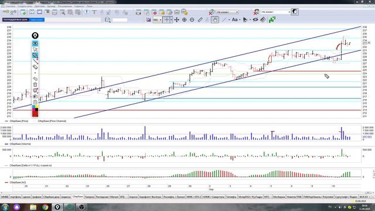Click the dark profile head icon button
This screenshot has width=375, height=211.
tap(295, 12)
